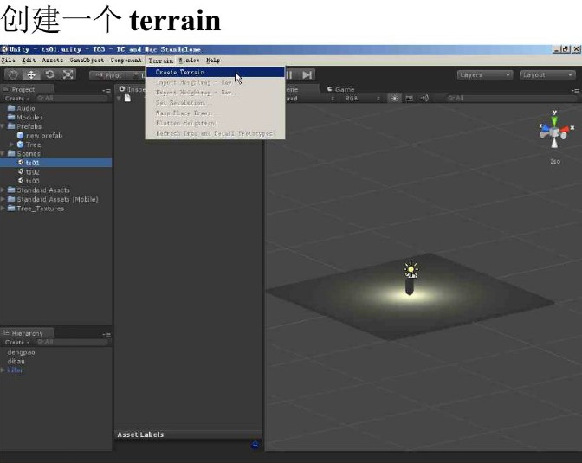Image resolution: width=582 pixels, height=463 pixels.
Task: Open the Window menu
Action: (x=189, y=60)
